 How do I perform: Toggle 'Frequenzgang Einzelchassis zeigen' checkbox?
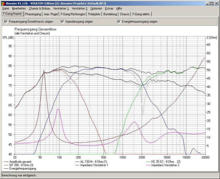tap(6, 21)
